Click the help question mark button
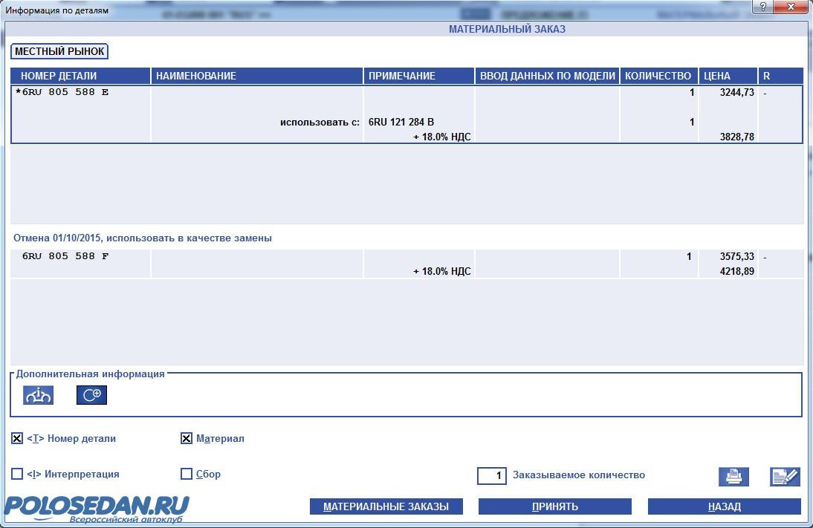 [x=763, y=7]
